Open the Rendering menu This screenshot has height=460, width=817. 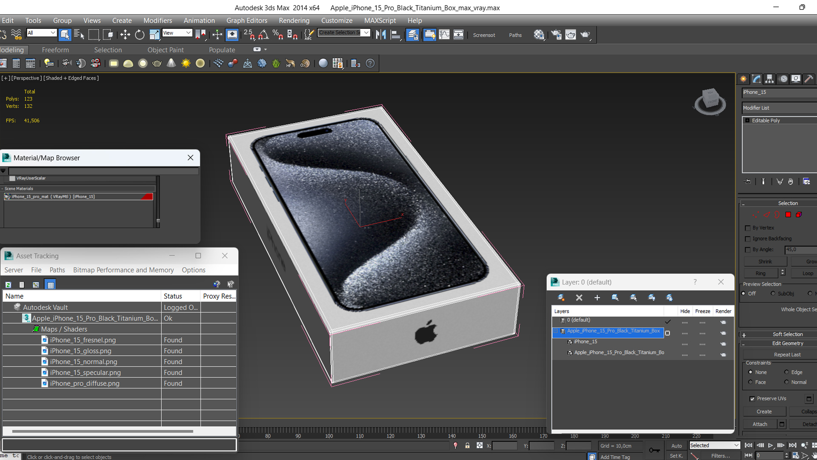pyautogui.click(x=294, y=20)
